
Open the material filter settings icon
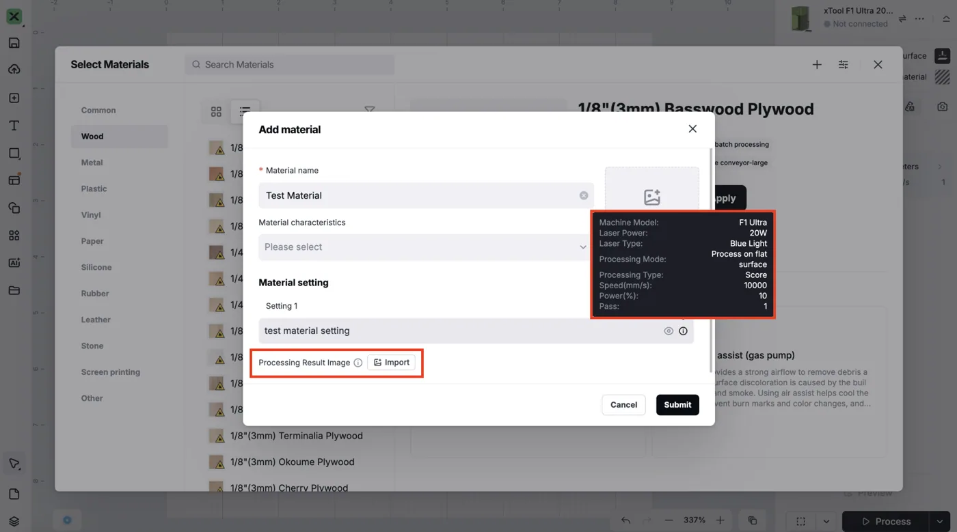[844, 64]
